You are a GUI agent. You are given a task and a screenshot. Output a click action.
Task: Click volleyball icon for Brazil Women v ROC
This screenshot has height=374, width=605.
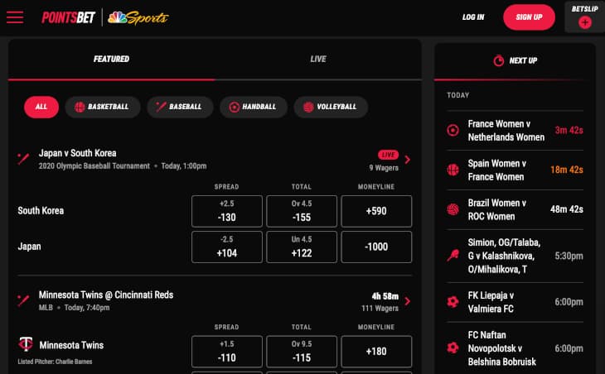pyautogui.click(x=453, y=209)
